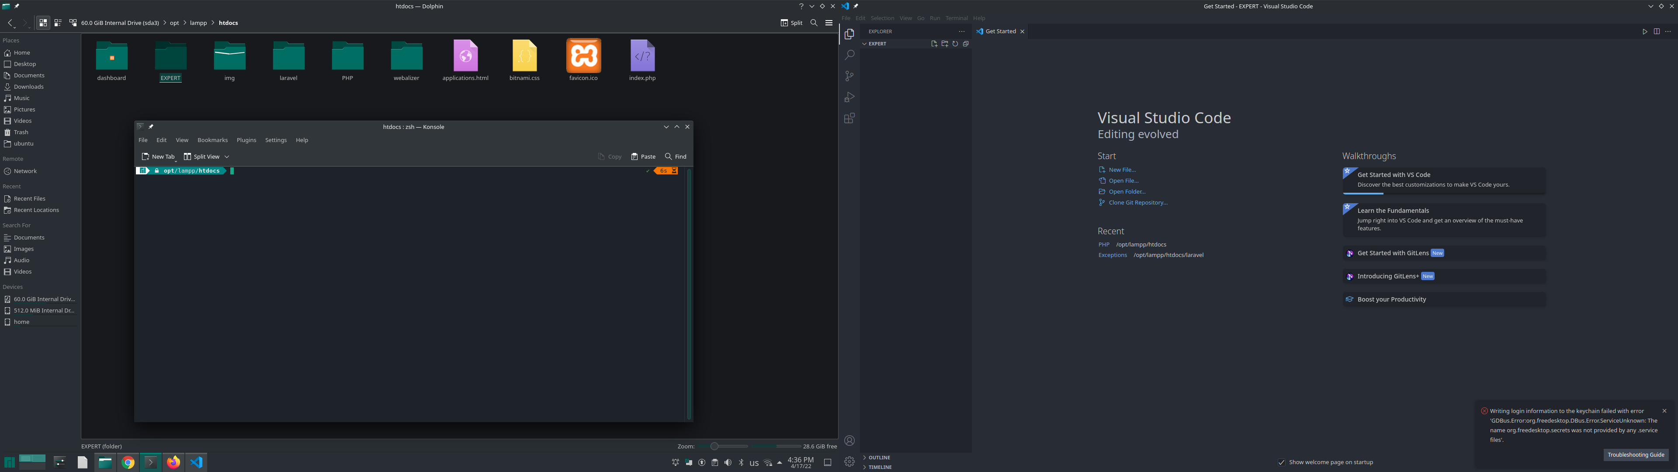The image size is (1678, 472).
Task: Open Source Control view in VS Code
Action: 849,76
